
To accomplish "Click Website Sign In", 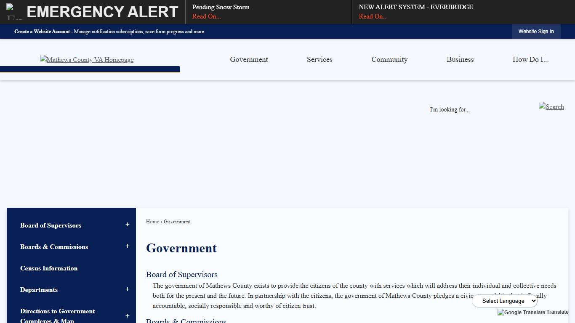I will (536, 31).
